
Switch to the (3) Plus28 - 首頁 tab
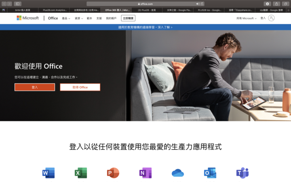click(147, 10)
